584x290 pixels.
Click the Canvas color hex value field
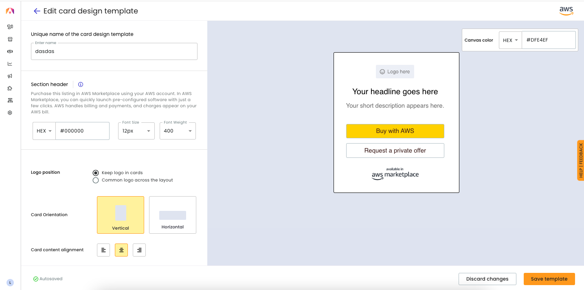[x=548, y=40]
